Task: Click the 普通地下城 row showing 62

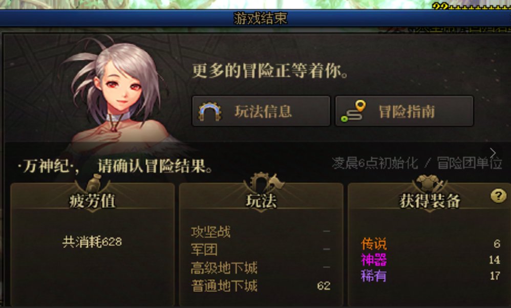Action: 261,285
